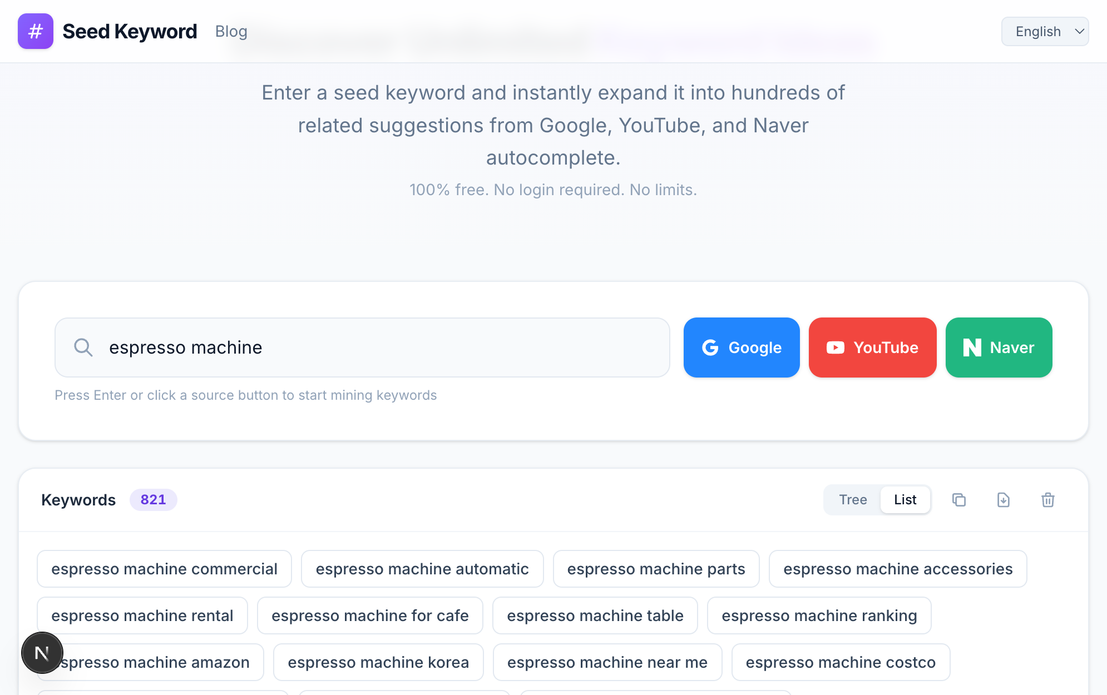Switch keyword view to Tree

853,500
